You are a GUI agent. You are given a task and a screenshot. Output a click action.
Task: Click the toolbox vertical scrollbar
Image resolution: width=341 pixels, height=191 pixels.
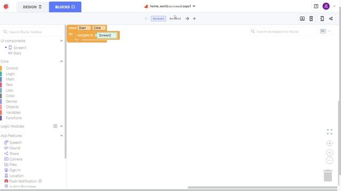[x=66, y=92]
